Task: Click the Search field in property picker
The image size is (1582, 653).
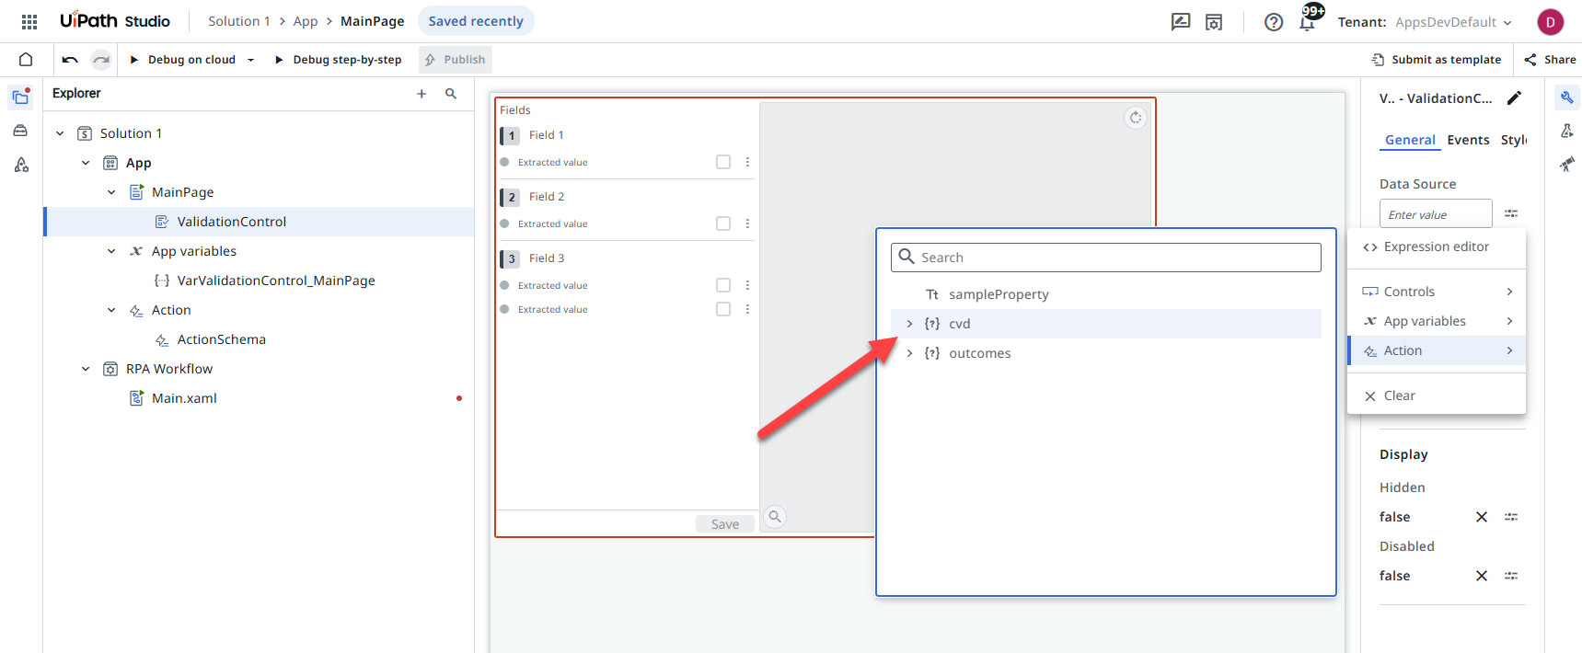Action: point(1114,258)
